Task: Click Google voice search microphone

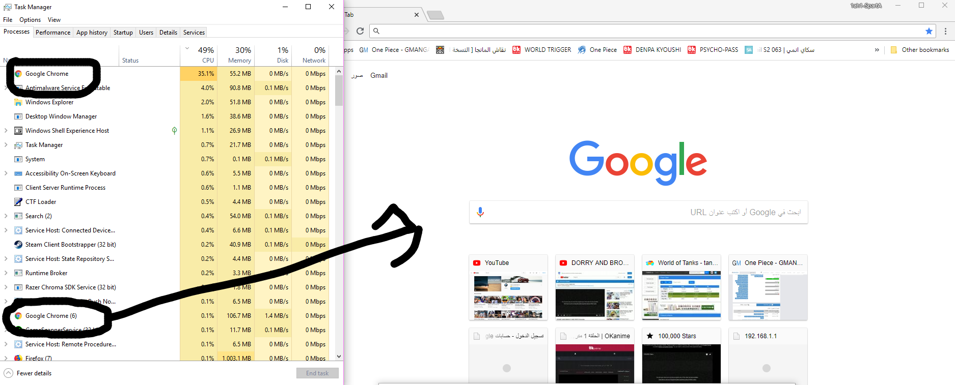Action: [480, 212]
